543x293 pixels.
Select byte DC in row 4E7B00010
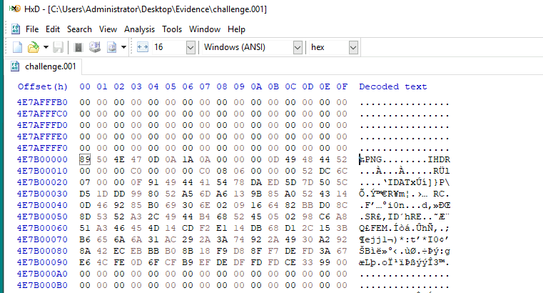click(x=325, y=171)
